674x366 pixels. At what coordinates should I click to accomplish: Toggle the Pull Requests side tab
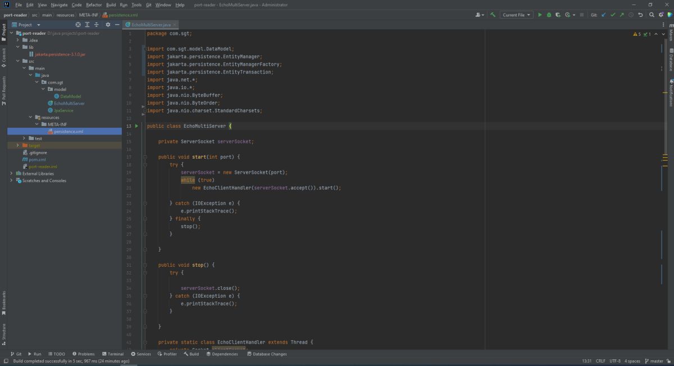pyautogui.click(x=3, y=90)
